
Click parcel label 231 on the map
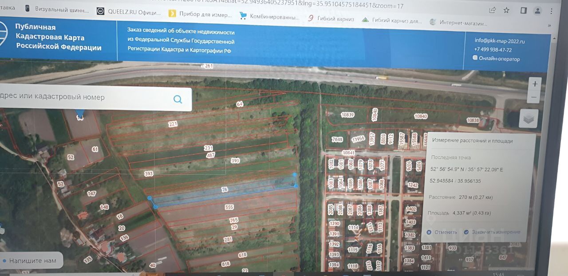pos(208,148)
